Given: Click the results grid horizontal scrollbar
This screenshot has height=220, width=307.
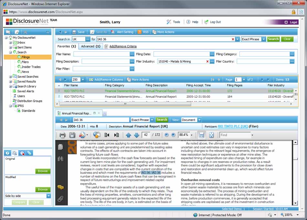Looking at the screenshot, I should point(125,104).
